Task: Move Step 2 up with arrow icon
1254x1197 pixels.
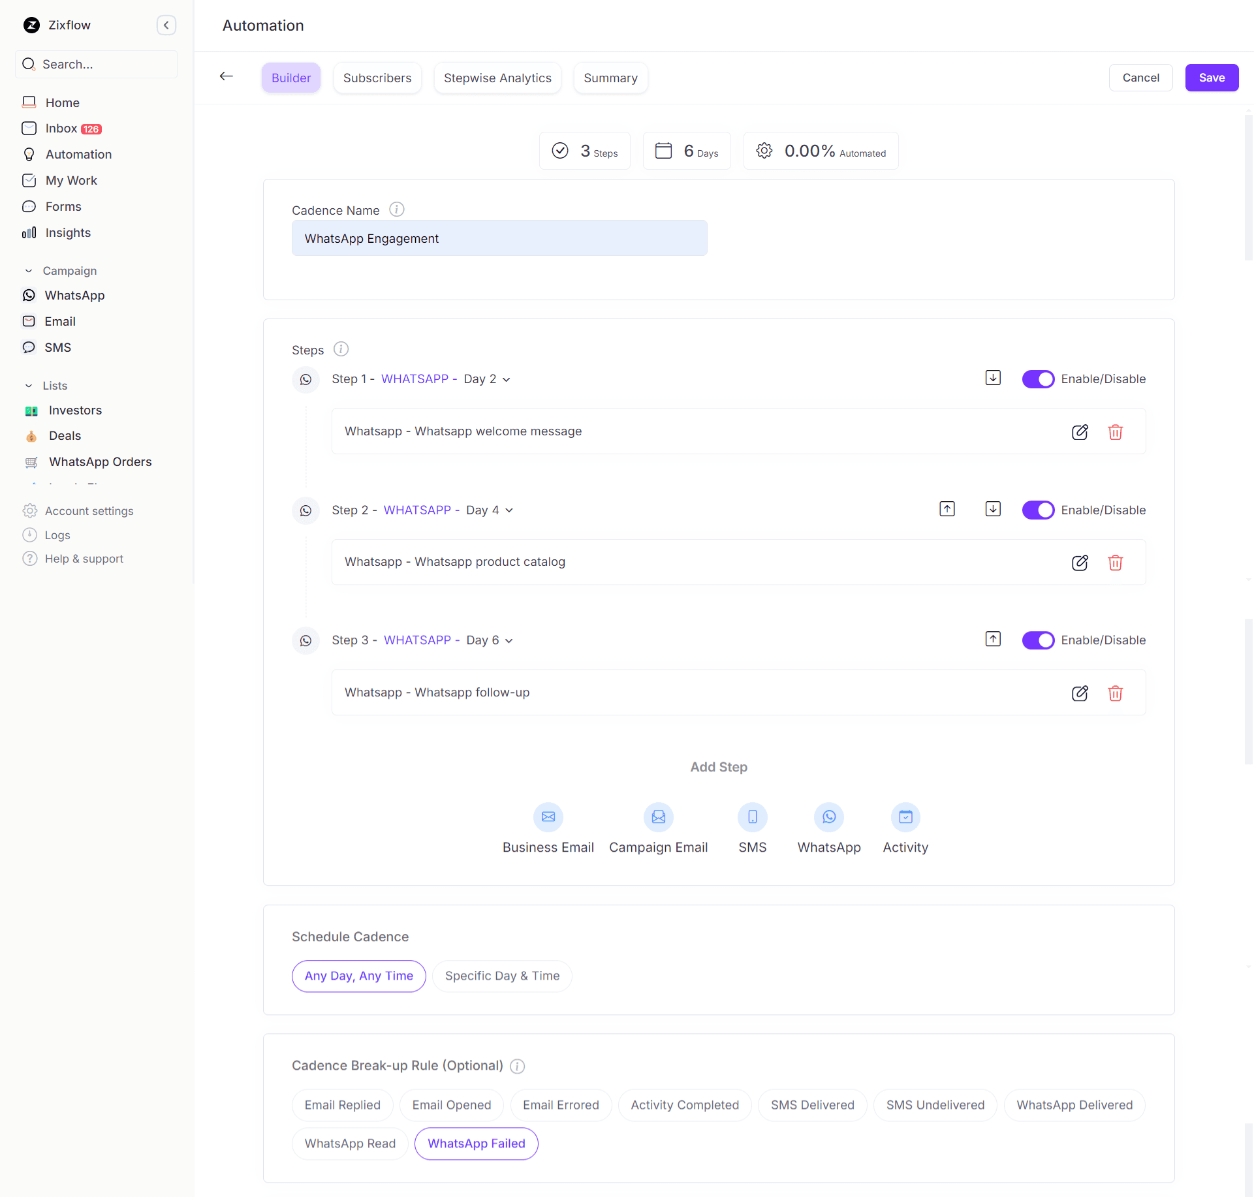Action: pyautogui.click(x=947, y=509)
